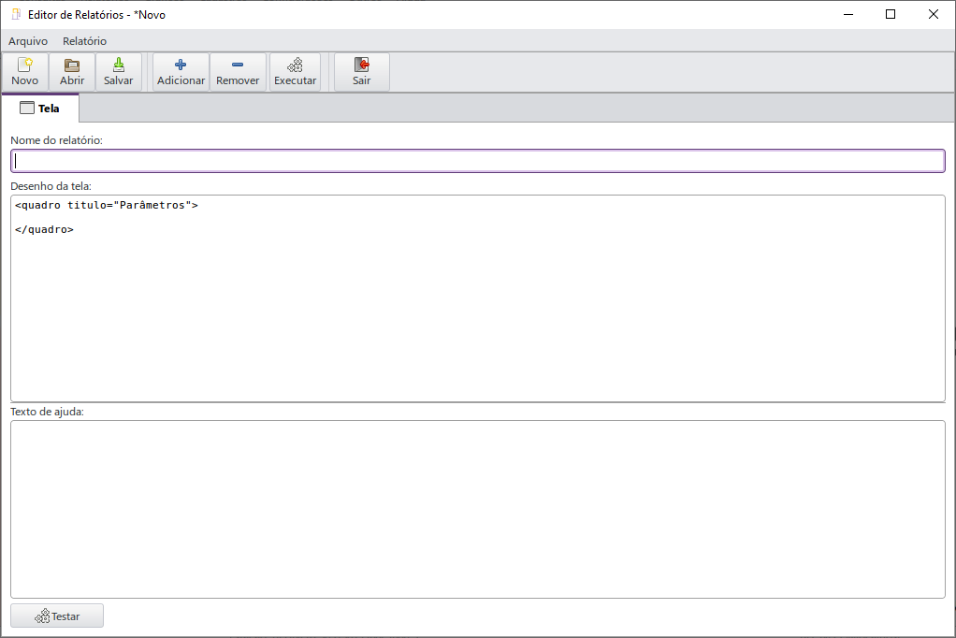
Task: Click inside the Desenho da tela editor
Action: [478, 298]
